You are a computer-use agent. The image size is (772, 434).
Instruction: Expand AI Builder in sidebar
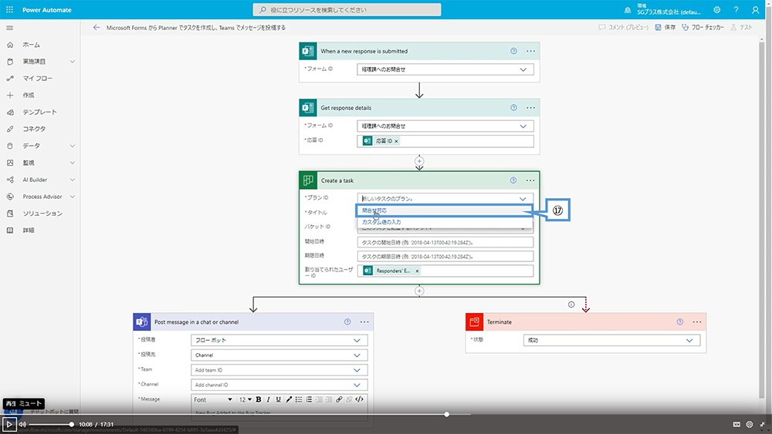point(73,180)
